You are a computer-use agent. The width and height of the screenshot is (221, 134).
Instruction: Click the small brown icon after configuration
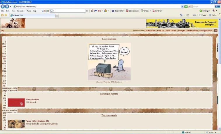pyautogui.click(x=216, y=30)
